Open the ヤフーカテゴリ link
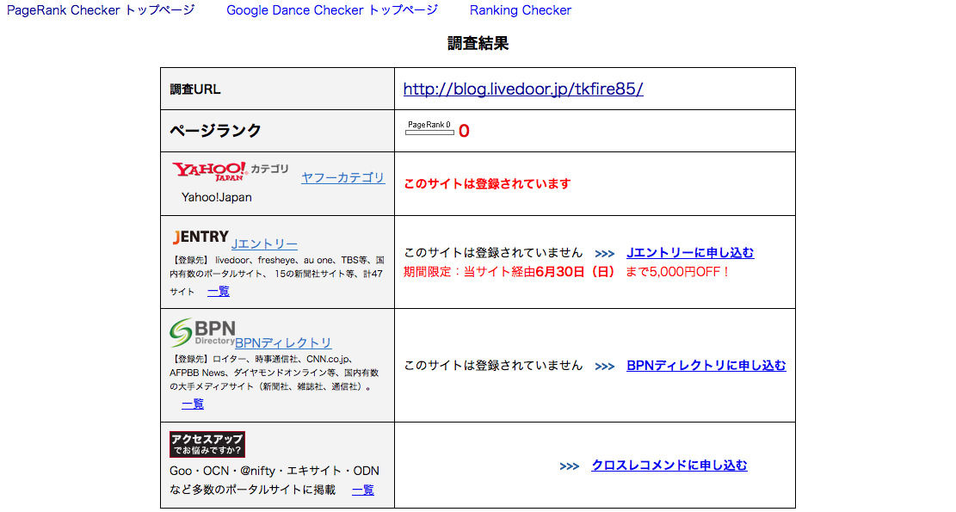The image size is (956, 512). 343,177
